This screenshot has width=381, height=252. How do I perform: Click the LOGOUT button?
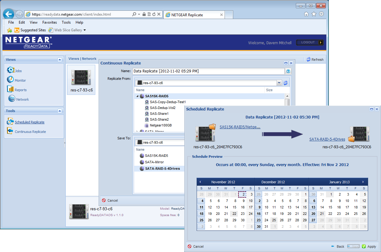click(x=310, y=42)
